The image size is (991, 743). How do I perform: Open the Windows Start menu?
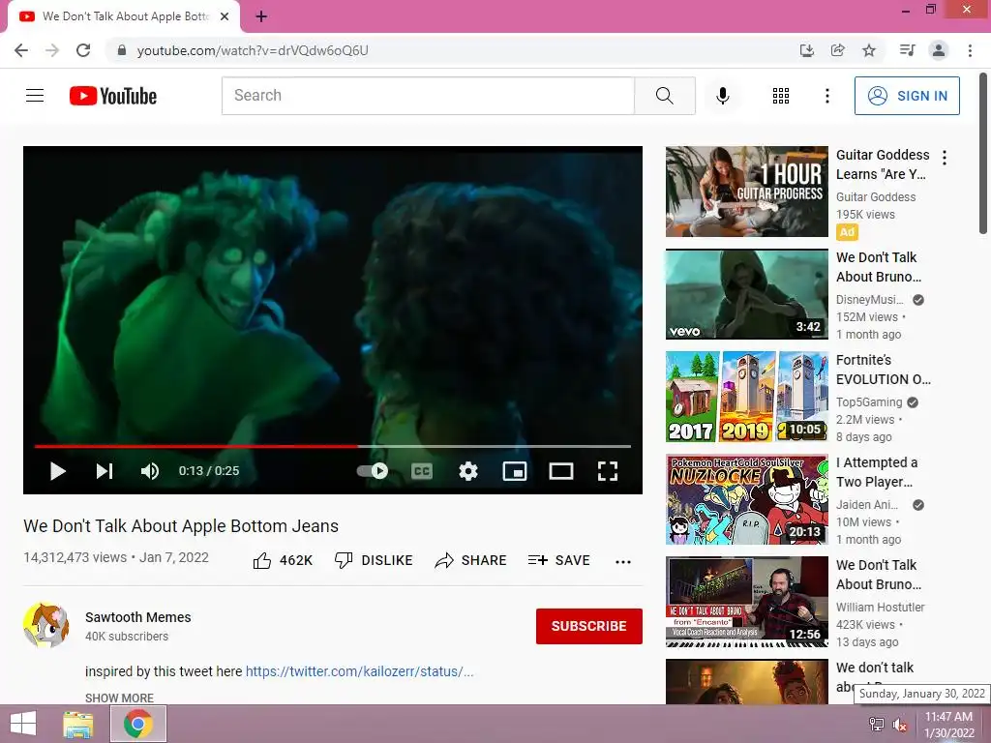(23, 724)
